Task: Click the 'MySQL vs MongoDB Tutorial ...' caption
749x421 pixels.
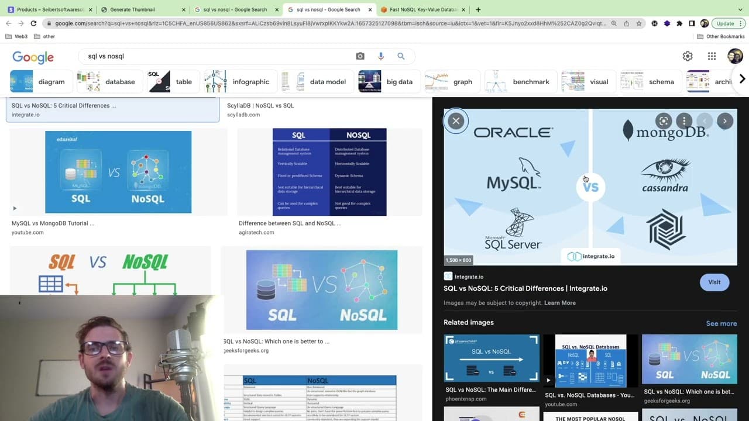Action: pyautogui.click(x=53, y=223)
